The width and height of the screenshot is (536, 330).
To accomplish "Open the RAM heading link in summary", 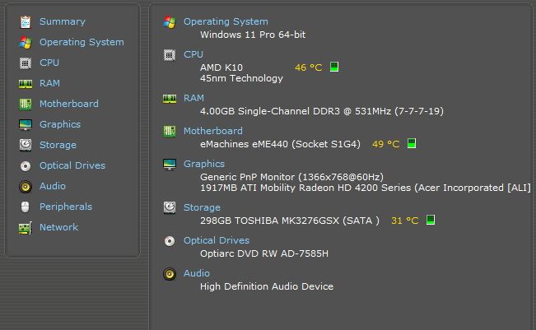I will 193,98.
